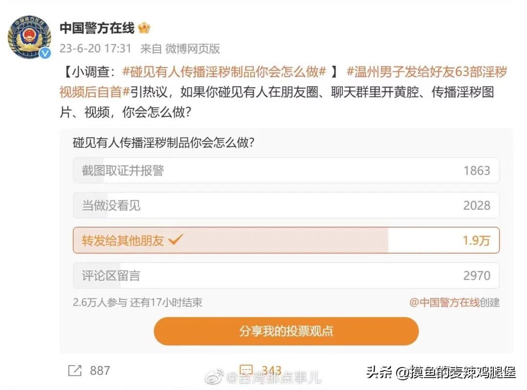The width and height of the screenshot is (527, 390).
Task: Click the repost icon showing 887
Action: 74,370
